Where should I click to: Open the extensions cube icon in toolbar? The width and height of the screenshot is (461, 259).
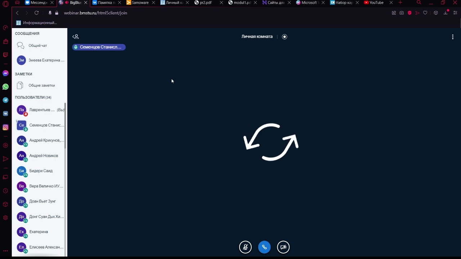pyautogui.click(x=436, y=13)
